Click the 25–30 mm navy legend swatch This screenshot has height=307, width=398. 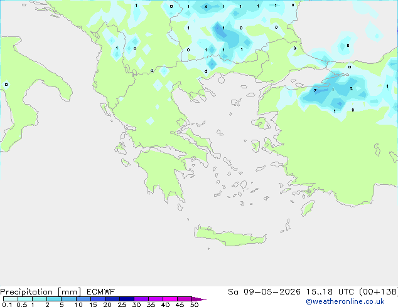(127, 299)
